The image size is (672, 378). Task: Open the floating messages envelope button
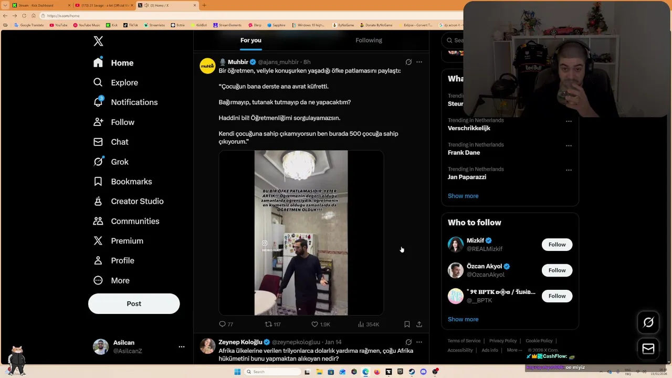(x=648, y=349)
